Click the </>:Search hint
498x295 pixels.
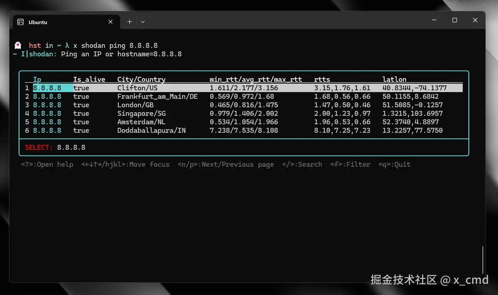click(x=302, y=164)
